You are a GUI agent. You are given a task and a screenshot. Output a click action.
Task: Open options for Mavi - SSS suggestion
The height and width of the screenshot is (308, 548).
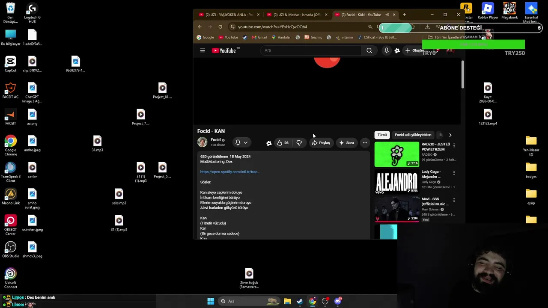(454, 200)
